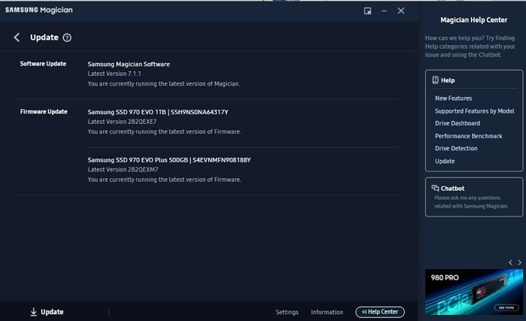Click the Help book icon
The width and height of the screenshot is (526, 321).
(x=435, y=80)
